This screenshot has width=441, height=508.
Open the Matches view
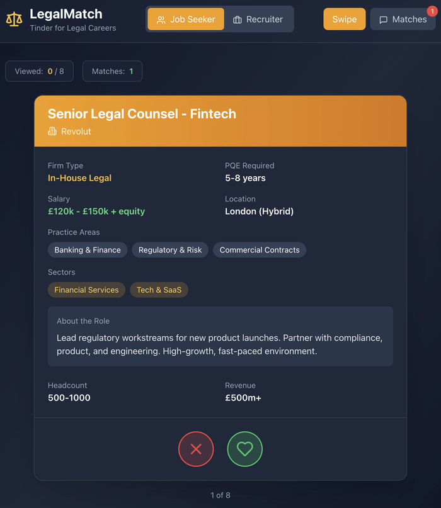coord(403,20)
